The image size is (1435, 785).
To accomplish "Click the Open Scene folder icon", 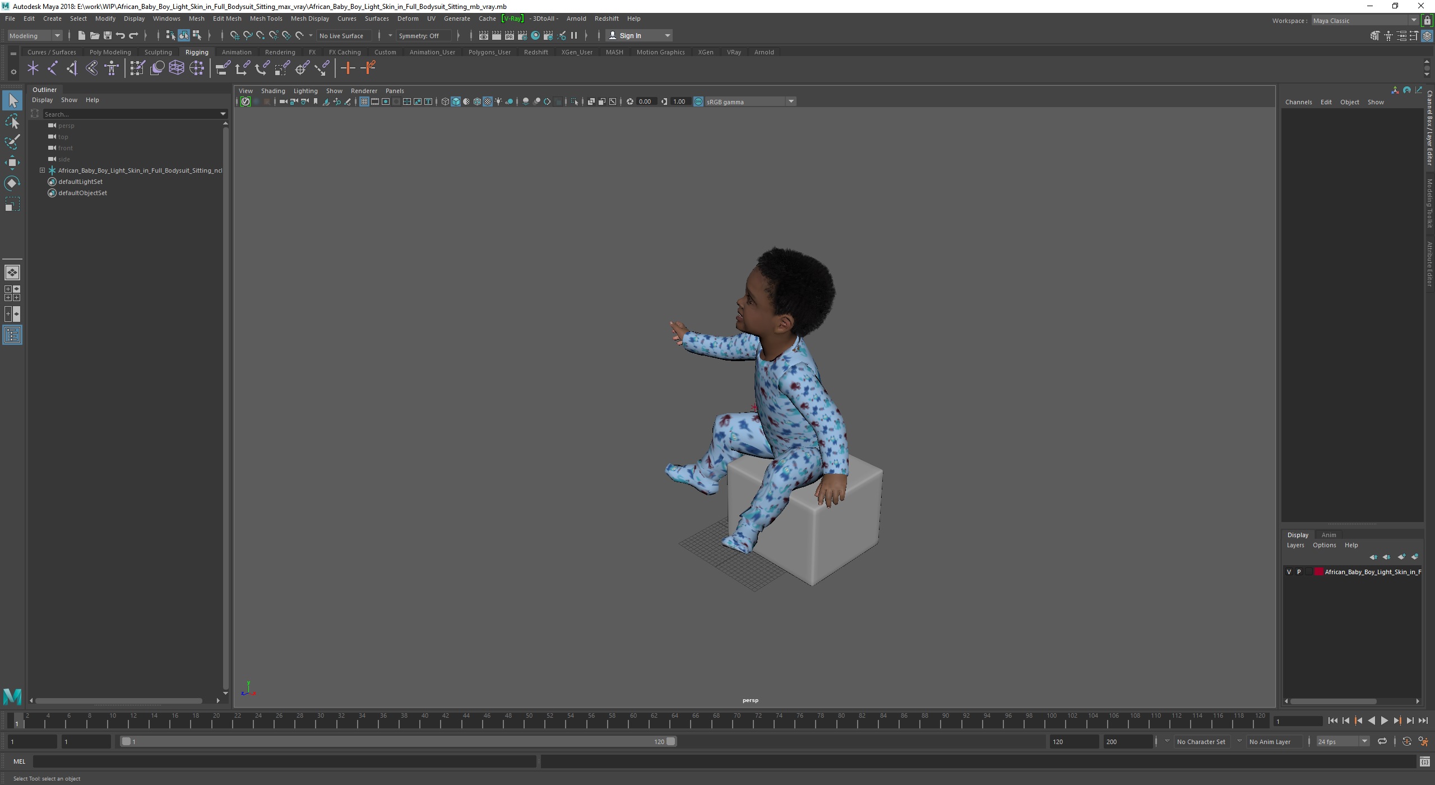I will [94, 35].
